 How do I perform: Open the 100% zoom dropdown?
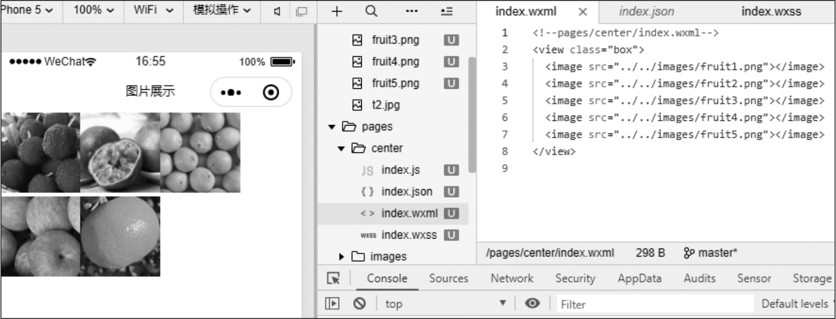point(94,10)
